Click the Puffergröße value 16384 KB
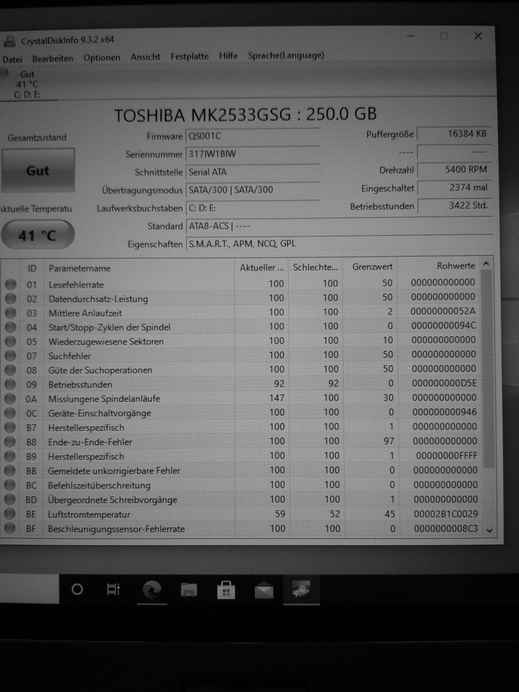The width and height of the screenshot is (519, 692). tap(454, 134)
